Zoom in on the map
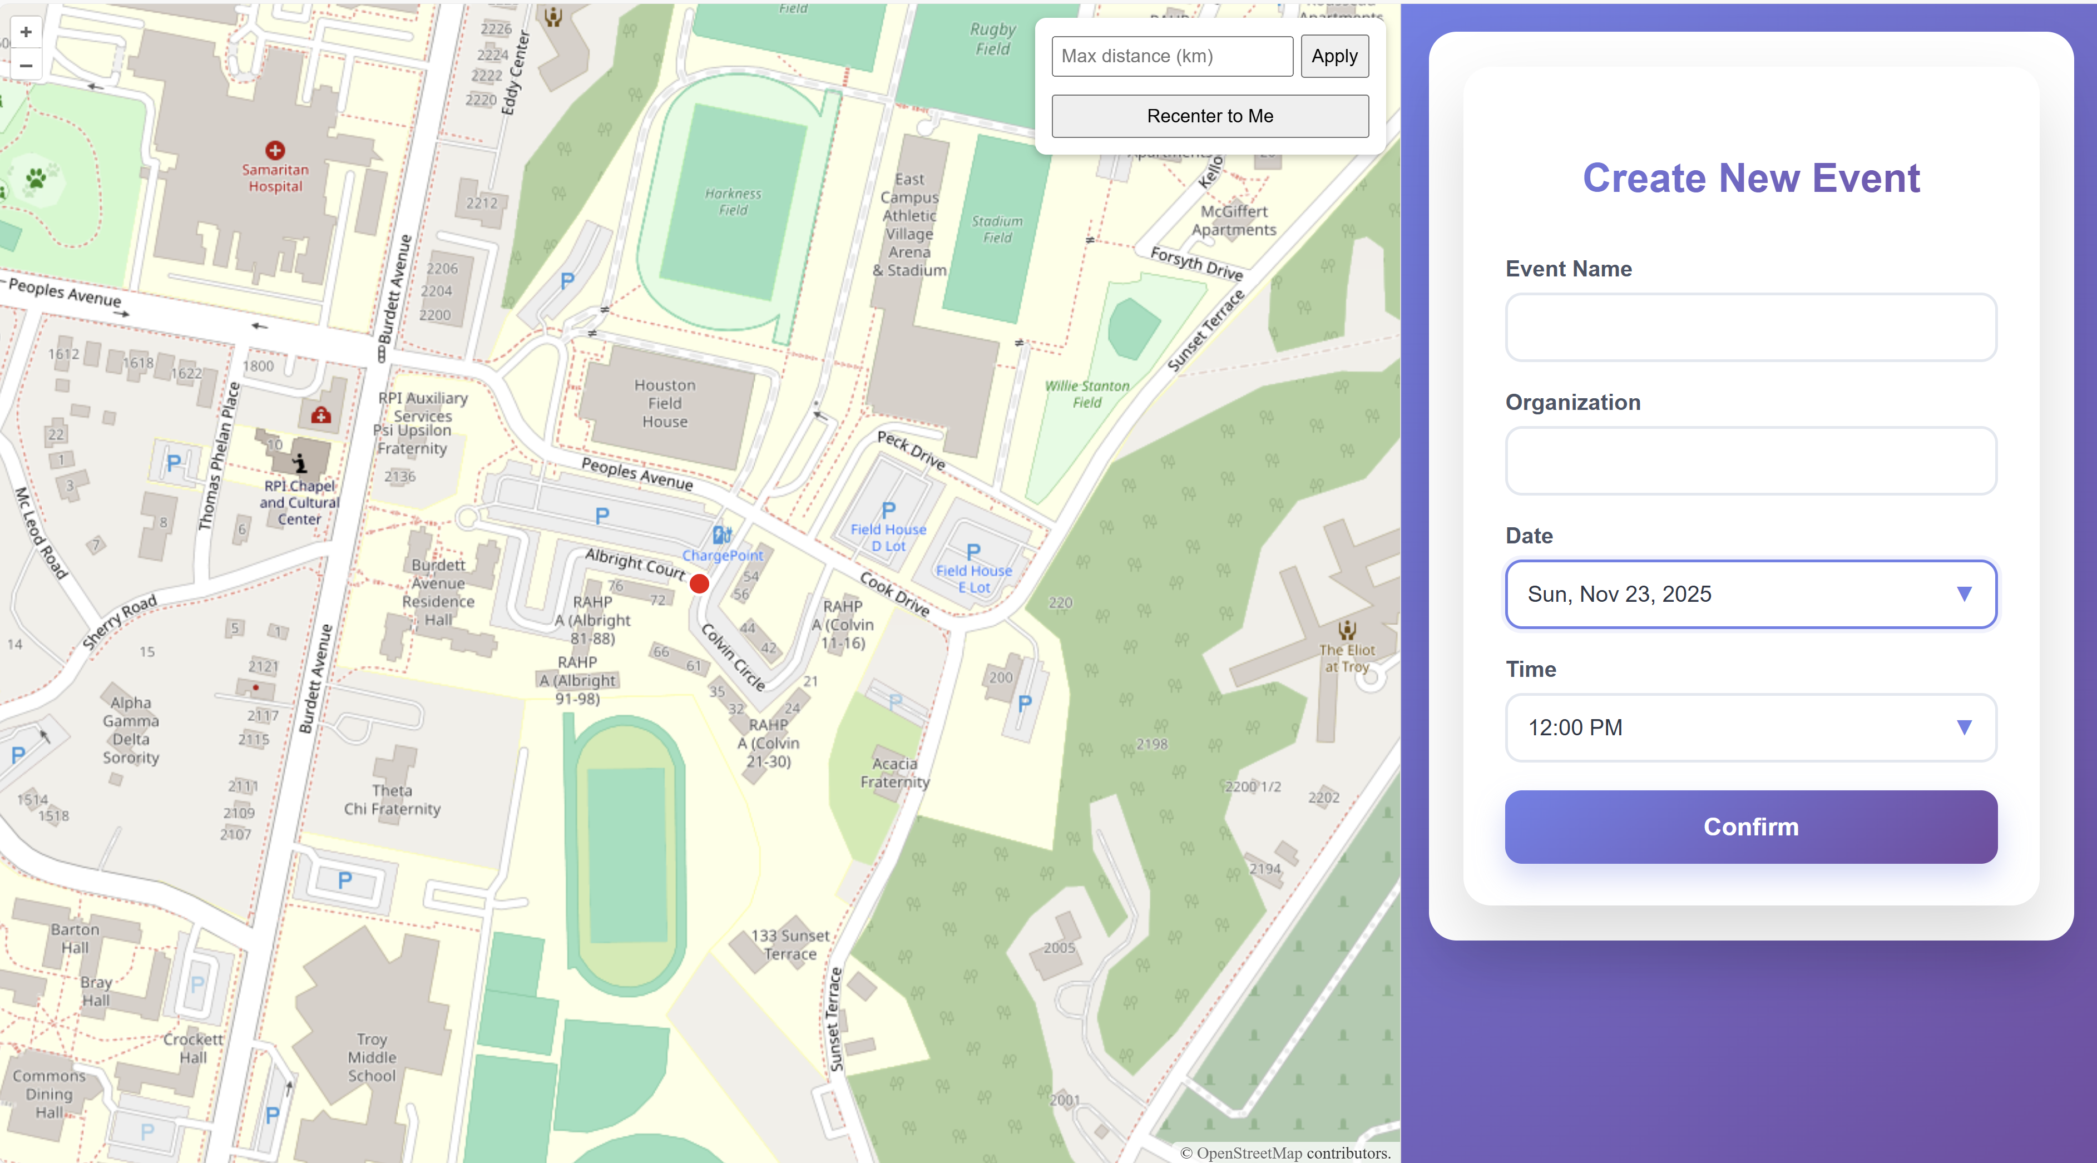 coord(25,32)
